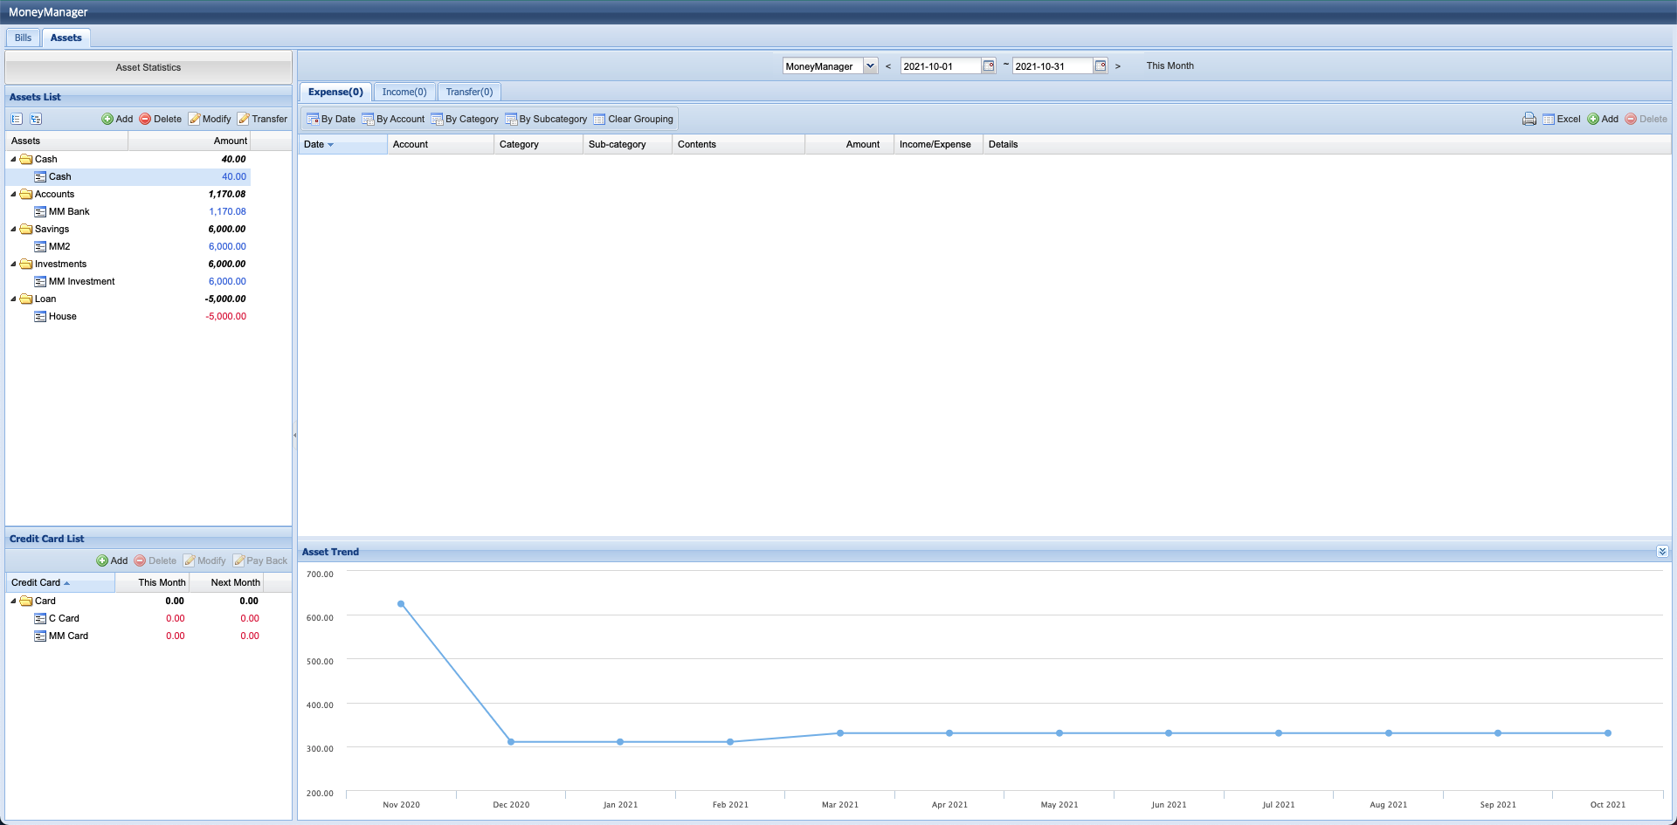Select the House loan row
The height and width of the screenshot is (825, 1677).
tap(128, 316)
